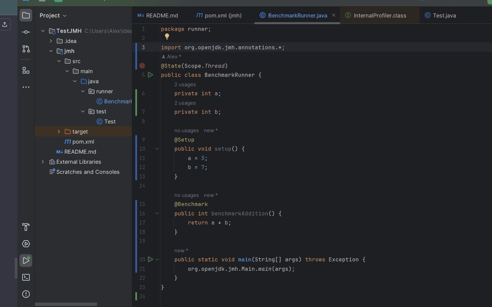The width and height of the screenshot is (492, 307).
Task: Fold the setup() method in gutter
Action: [157, 149]
